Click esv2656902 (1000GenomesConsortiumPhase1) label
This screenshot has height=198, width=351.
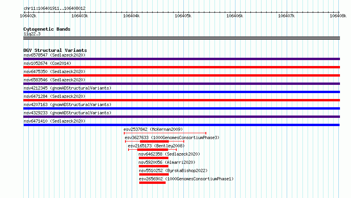186,179
